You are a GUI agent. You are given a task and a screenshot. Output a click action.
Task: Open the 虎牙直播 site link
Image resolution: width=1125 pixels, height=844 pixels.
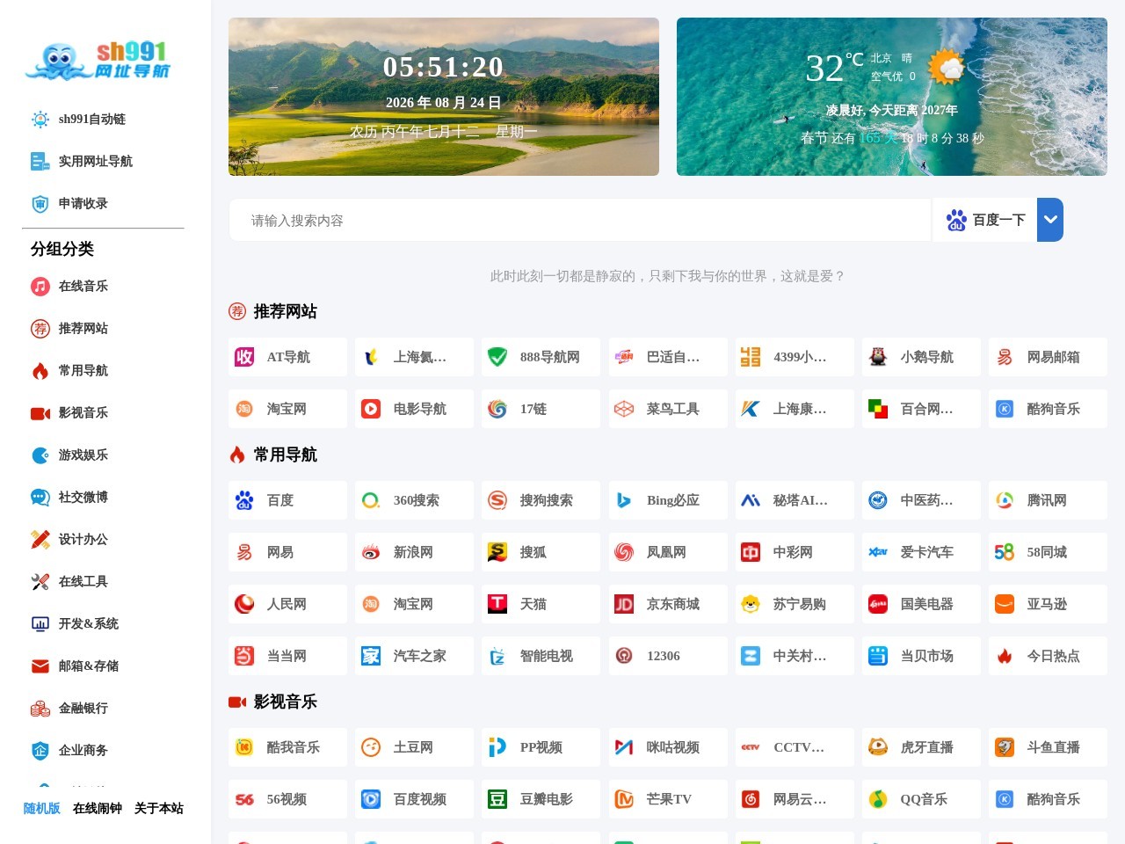click(x=921, y=747)
